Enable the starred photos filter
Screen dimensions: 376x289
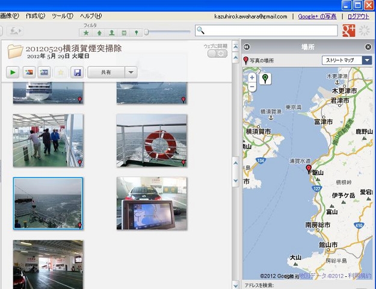click(86, 33)
